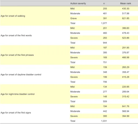This screenshot has height=125, width=138.
Task: Click the total value 1,031
Action: pyautogui.click(x=104, y=121)
